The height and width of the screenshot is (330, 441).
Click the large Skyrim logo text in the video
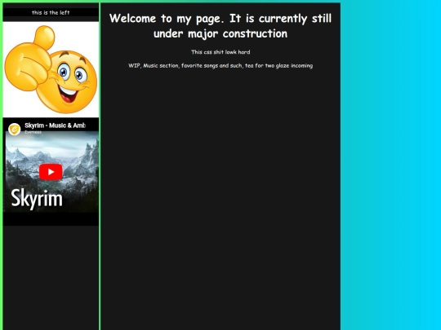(x=37, y=198)
